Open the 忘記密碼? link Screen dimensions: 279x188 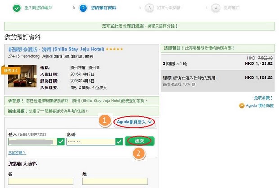17,152
